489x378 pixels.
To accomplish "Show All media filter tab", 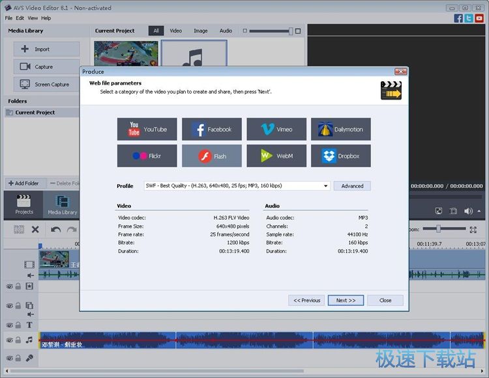I will 156,31.
